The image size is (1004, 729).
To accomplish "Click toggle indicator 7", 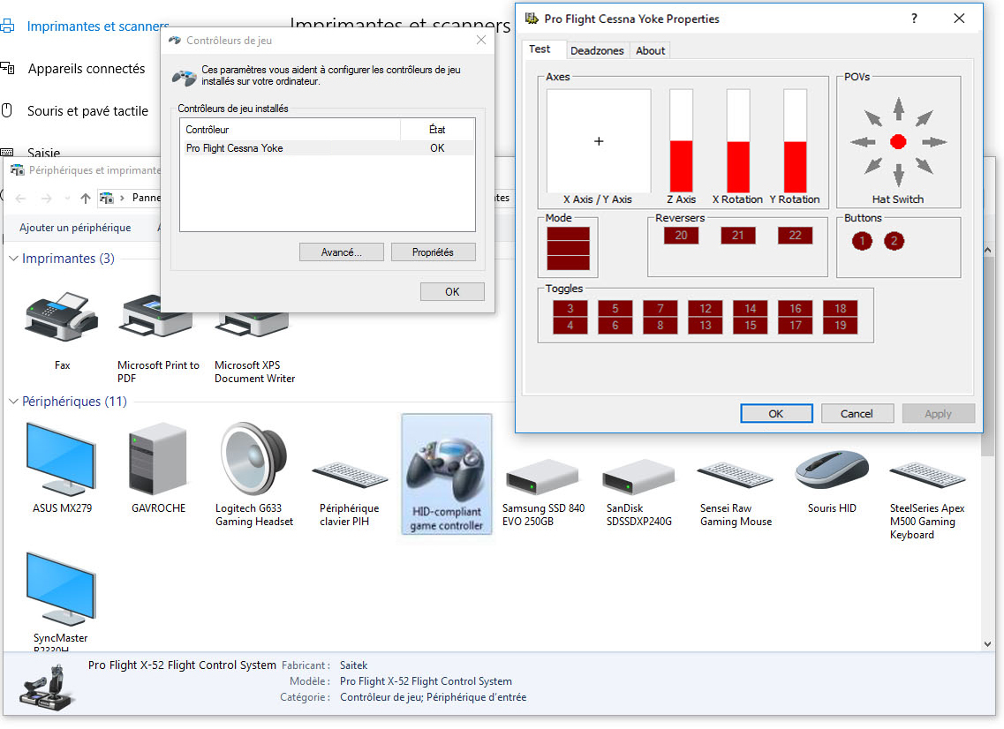I will click(661, 309).
